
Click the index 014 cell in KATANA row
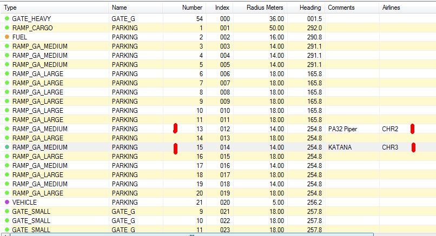[x=225, y=147]
